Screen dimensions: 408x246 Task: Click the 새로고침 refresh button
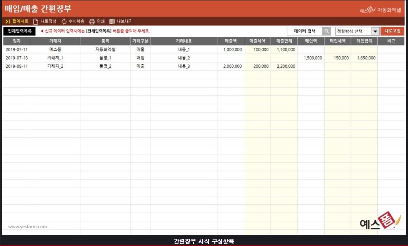click(x=392, y=31)
